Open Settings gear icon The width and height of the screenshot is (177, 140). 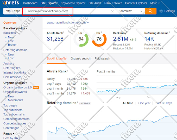tap(161, 11)
